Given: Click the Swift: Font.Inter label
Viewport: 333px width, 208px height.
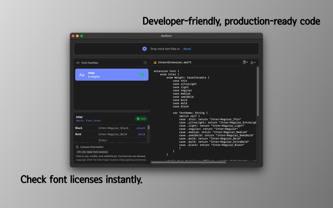Looking at the screenshot, I should tap(88, 120).
